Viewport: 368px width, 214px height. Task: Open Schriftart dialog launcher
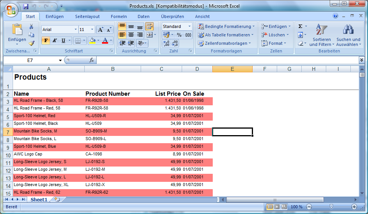pos(112,51)
